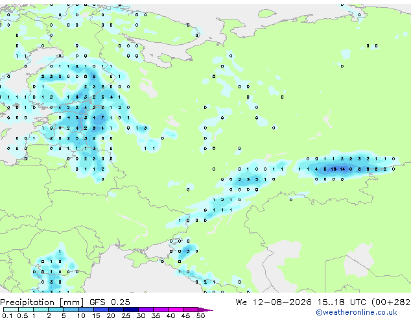
Task: Click the '25' legend scale label
Action: click(x=126, y=315)
